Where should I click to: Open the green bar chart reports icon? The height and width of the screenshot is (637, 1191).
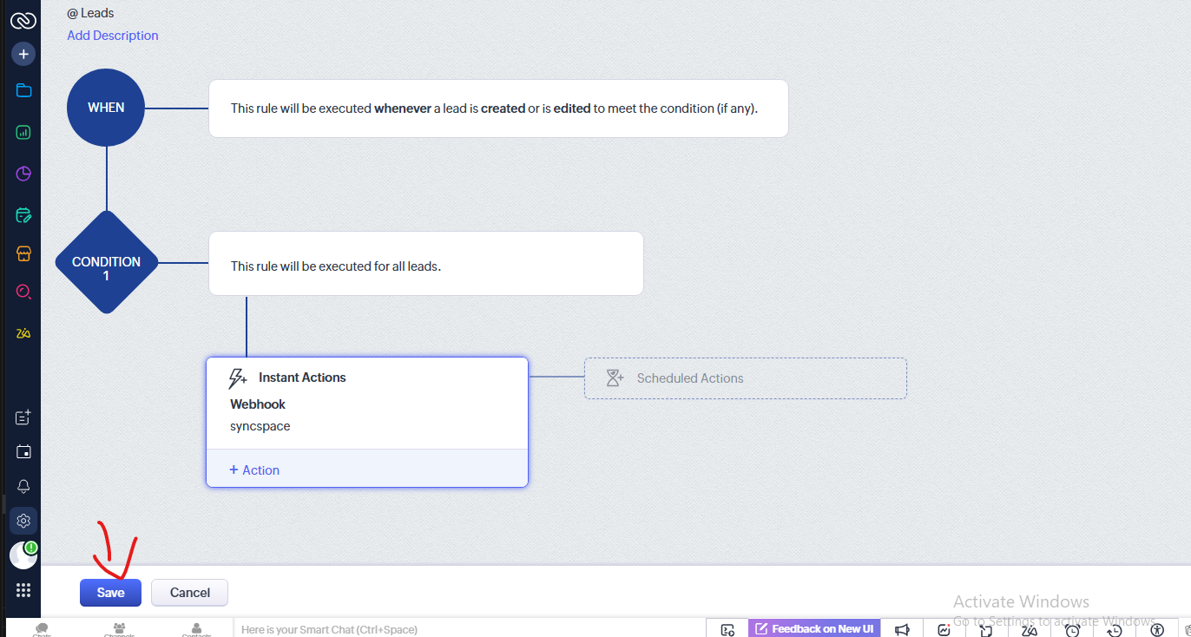pyautogui.click(x=23, y=133)
